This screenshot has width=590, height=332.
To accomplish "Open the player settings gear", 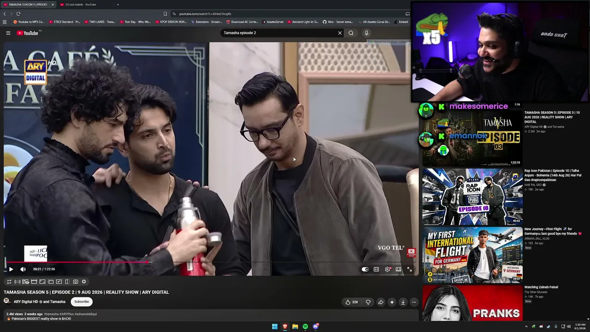I will tap(387, 269).
